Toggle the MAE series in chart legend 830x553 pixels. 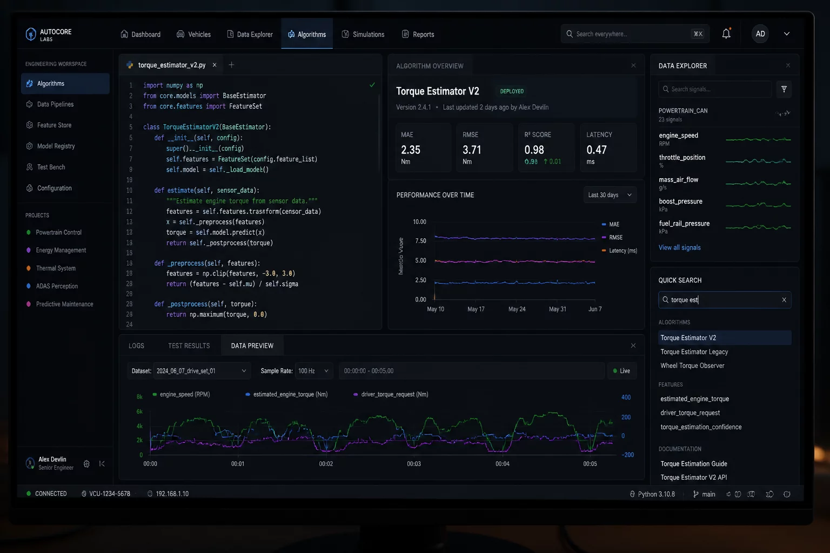[x=611, y=224]
